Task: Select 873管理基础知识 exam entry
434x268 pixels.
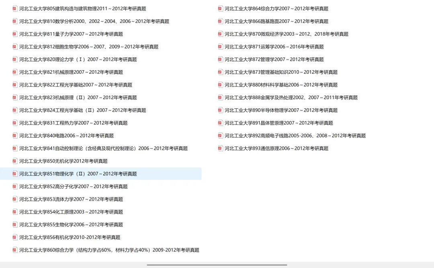Action: 279,72
